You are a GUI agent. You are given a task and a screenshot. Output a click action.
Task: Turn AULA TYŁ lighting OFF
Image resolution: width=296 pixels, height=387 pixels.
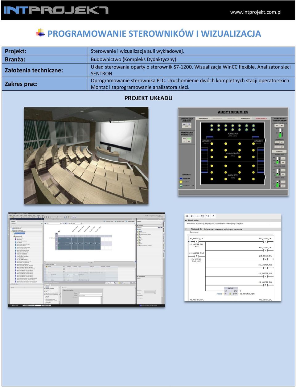coord(283,186)
